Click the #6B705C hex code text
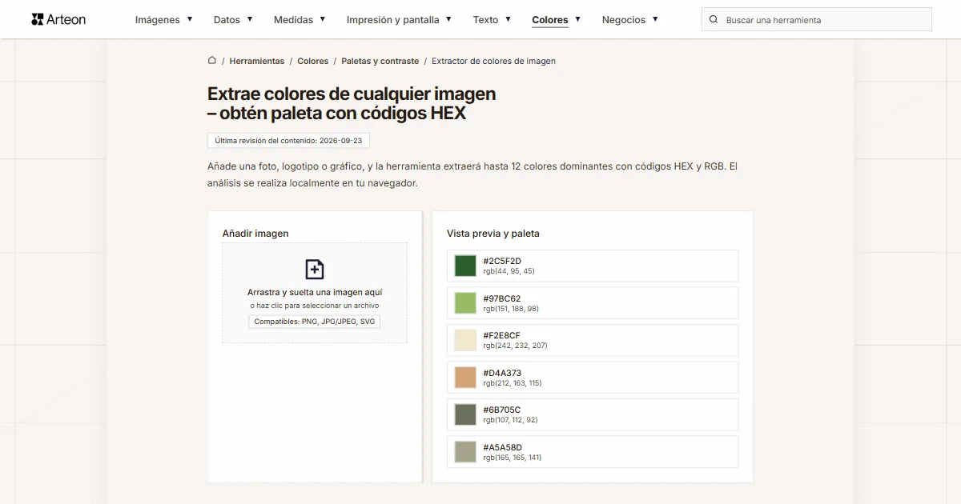The width and height of the screenshot is (961, 504). point(502,410)
